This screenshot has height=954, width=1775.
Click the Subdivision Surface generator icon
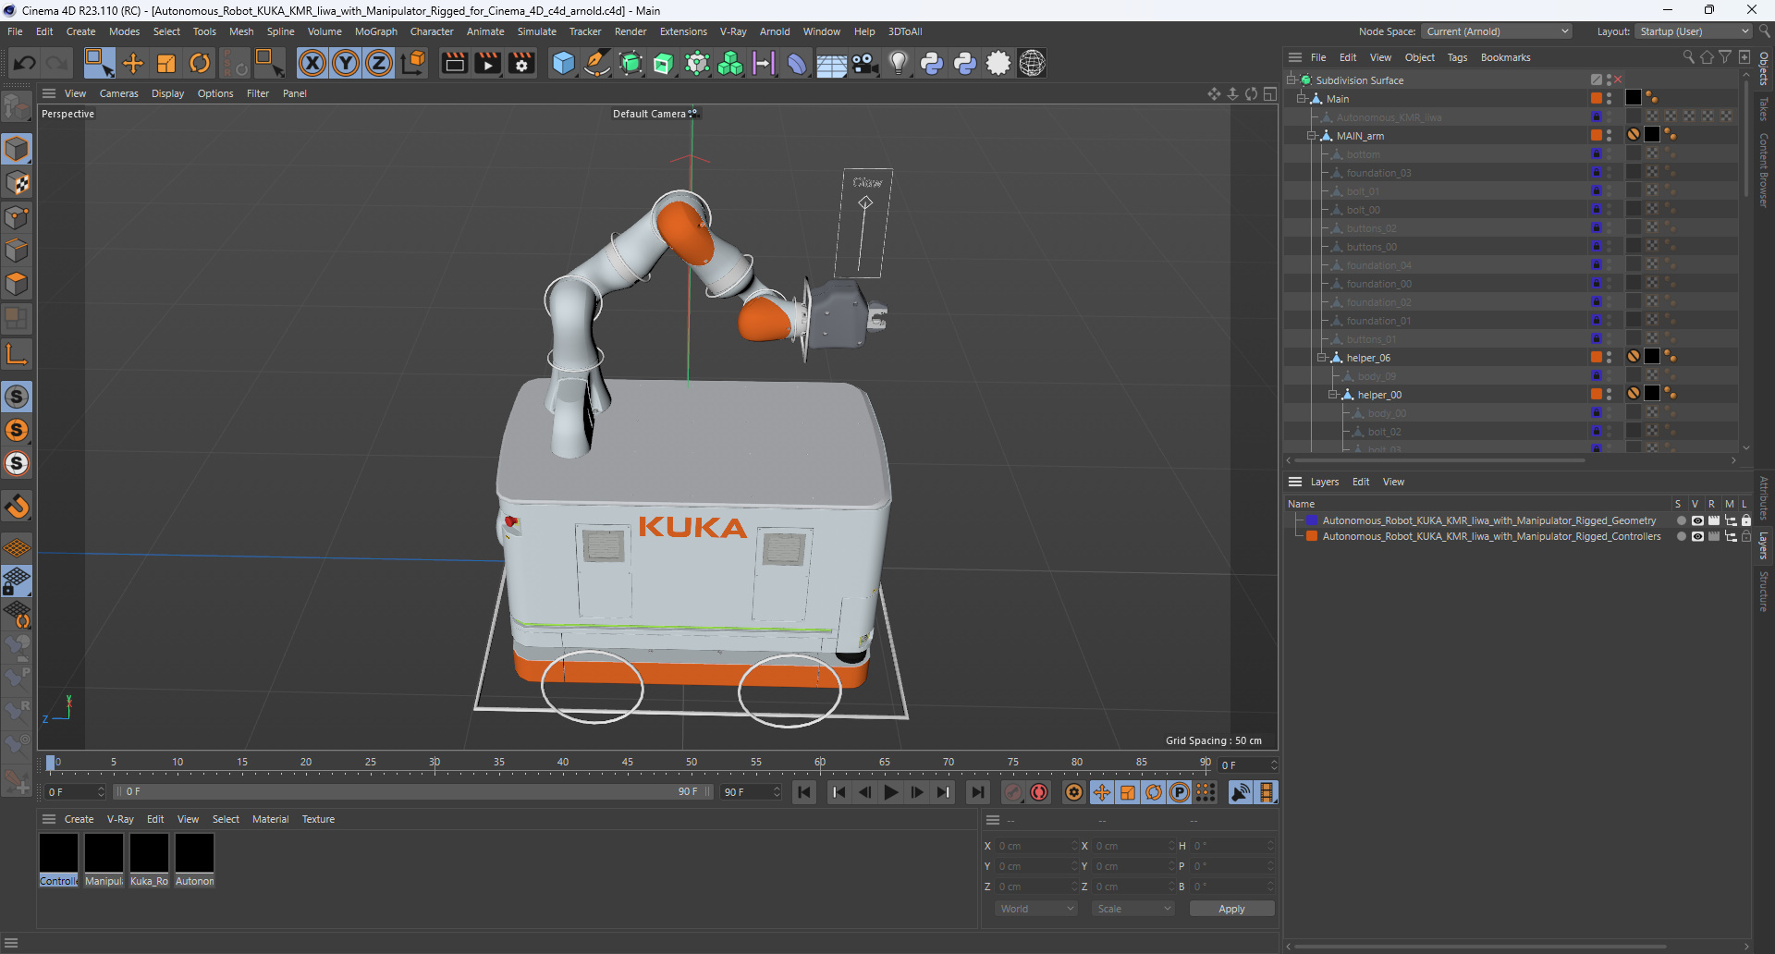[x=631, y=63]
